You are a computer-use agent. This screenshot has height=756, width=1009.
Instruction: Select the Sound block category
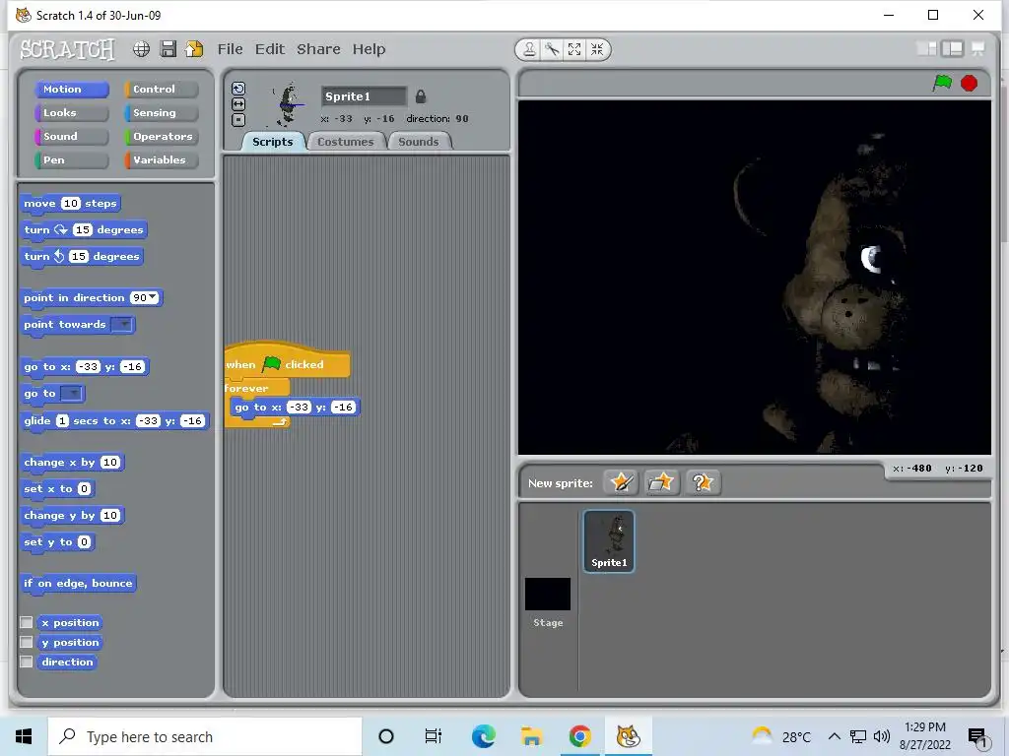point(71,136)
